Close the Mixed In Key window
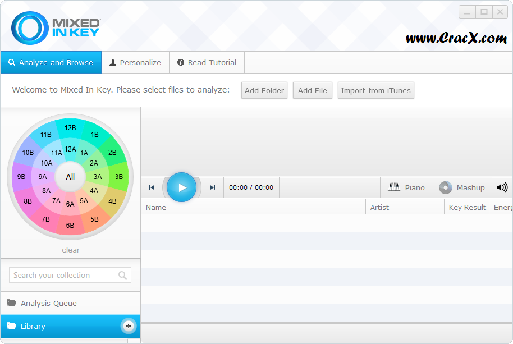The height and width of the screenshot is (344, 513). 500,12
